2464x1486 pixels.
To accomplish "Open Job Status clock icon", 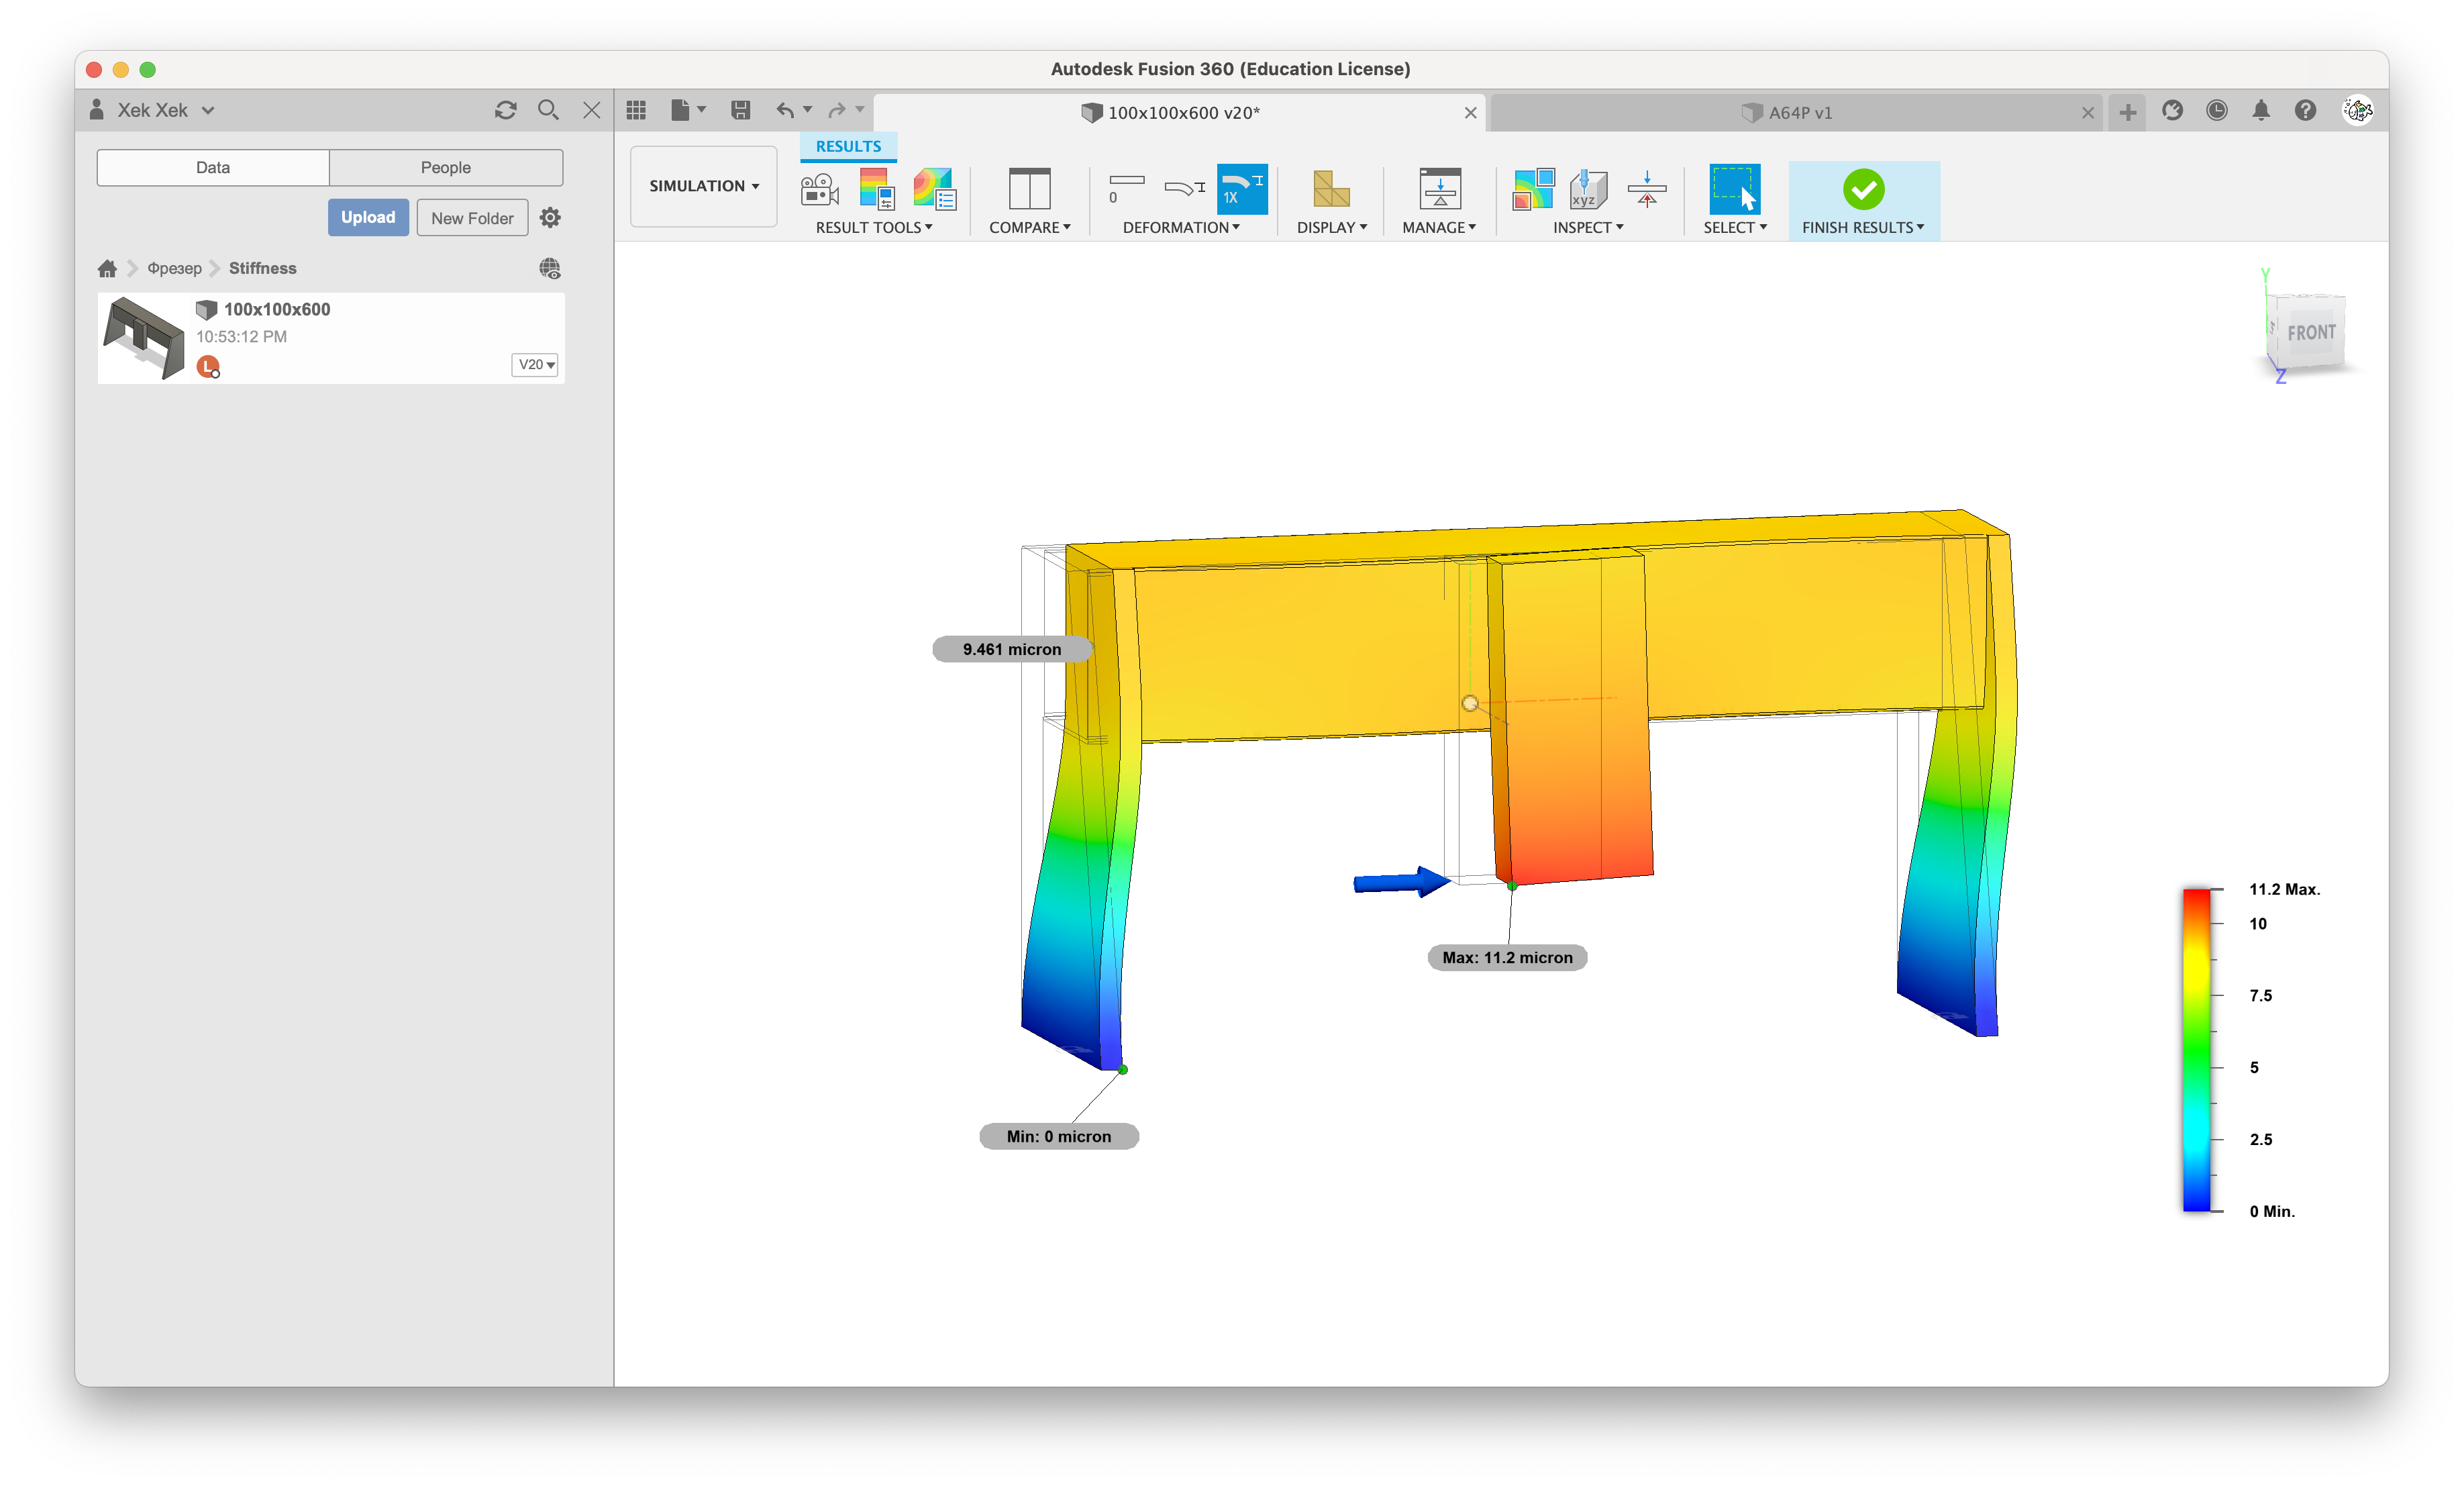I will point(2216,111).
